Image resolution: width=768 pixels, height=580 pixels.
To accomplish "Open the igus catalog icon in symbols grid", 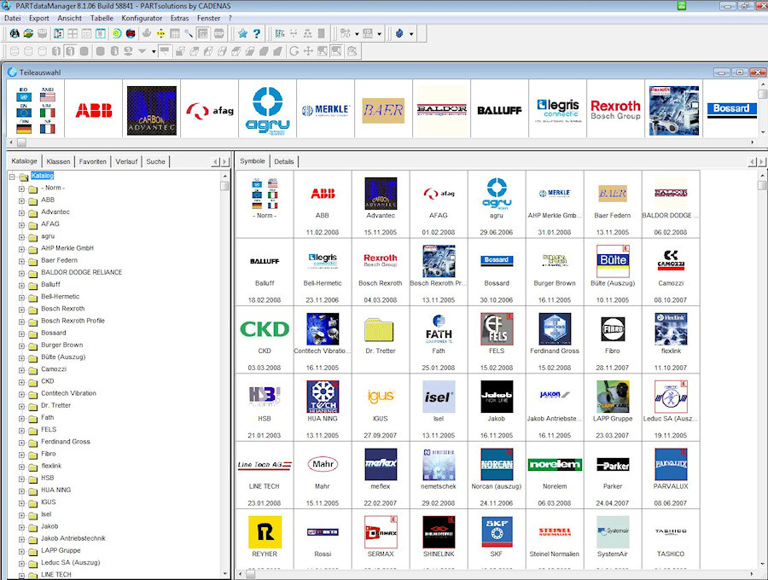I will [x=381, y=397].
